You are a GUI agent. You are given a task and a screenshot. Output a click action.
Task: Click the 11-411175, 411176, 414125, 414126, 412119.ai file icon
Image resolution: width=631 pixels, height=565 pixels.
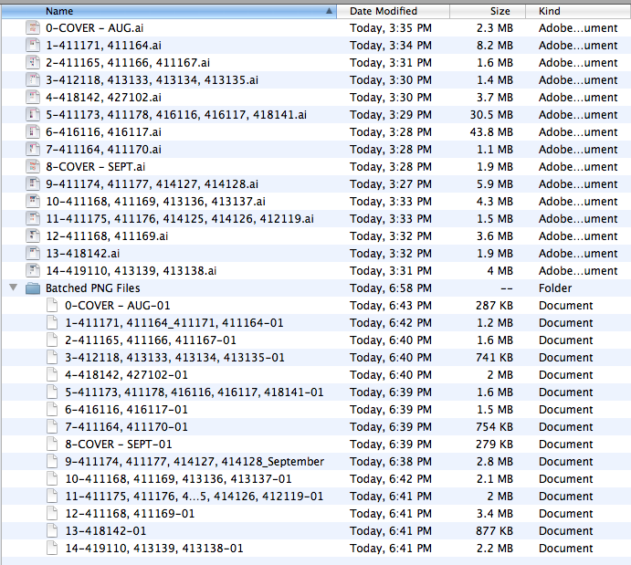click(33, 218)
